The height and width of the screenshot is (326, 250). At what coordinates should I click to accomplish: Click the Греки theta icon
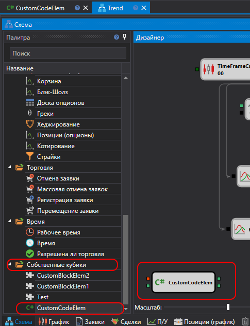point(29,113)
